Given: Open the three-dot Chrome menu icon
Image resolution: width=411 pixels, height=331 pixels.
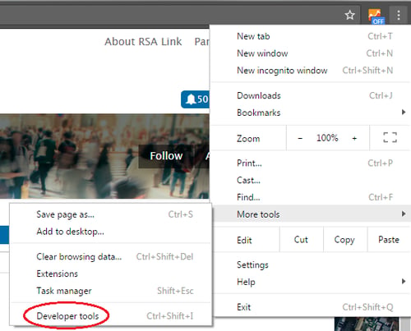Looking at the screenshot, I should click(x=399, y=15).
